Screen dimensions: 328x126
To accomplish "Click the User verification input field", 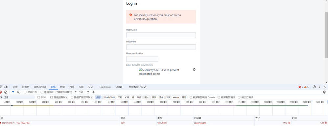I will tap(142, 59).
